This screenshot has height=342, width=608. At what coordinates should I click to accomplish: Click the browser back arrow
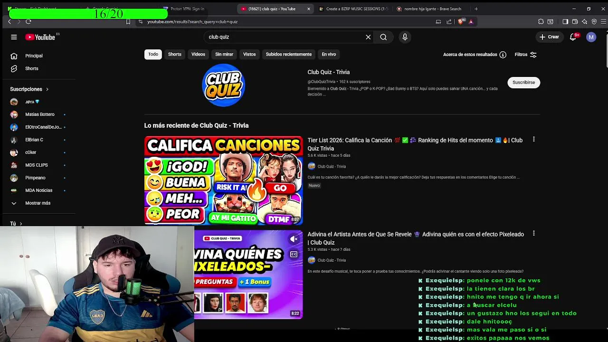pos(9,21)
